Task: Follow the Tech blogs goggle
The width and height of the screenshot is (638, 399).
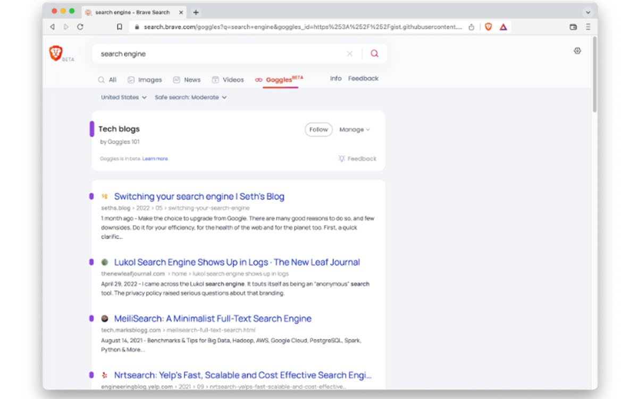Action: point(318,129)
